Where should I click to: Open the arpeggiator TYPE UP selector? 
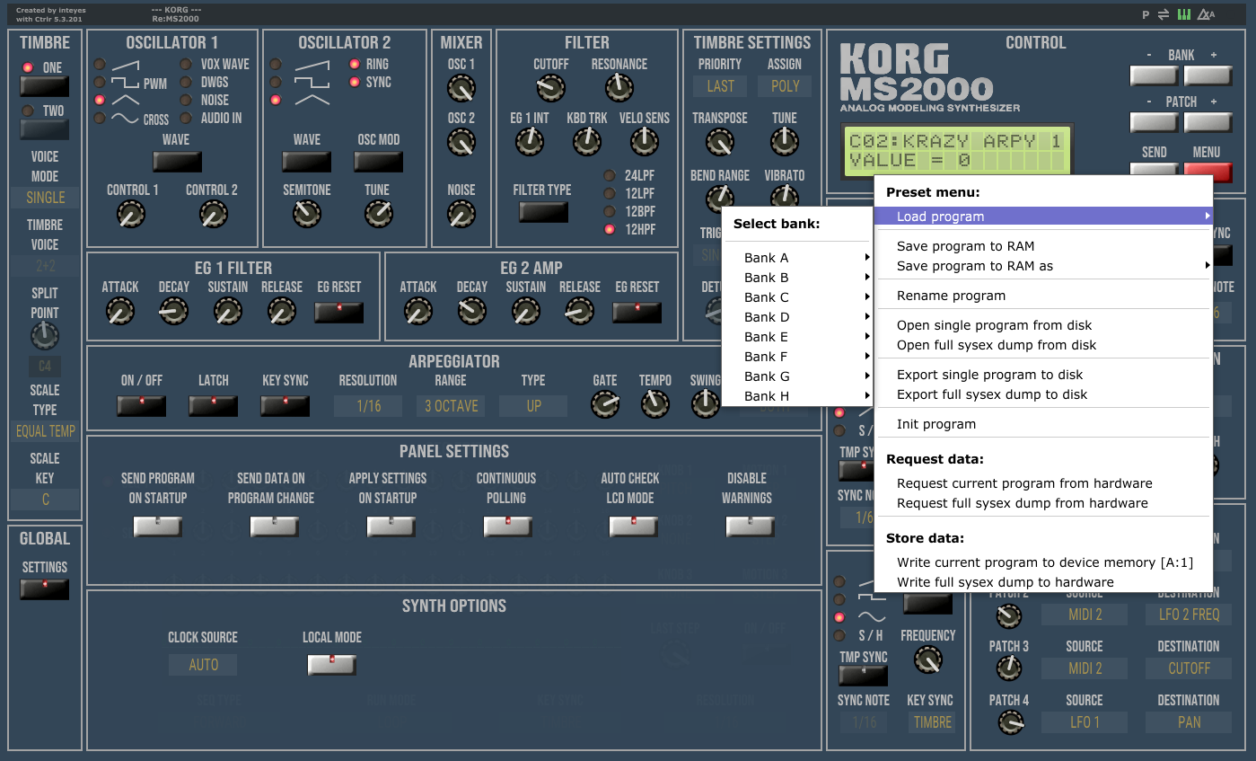[533, 406]
